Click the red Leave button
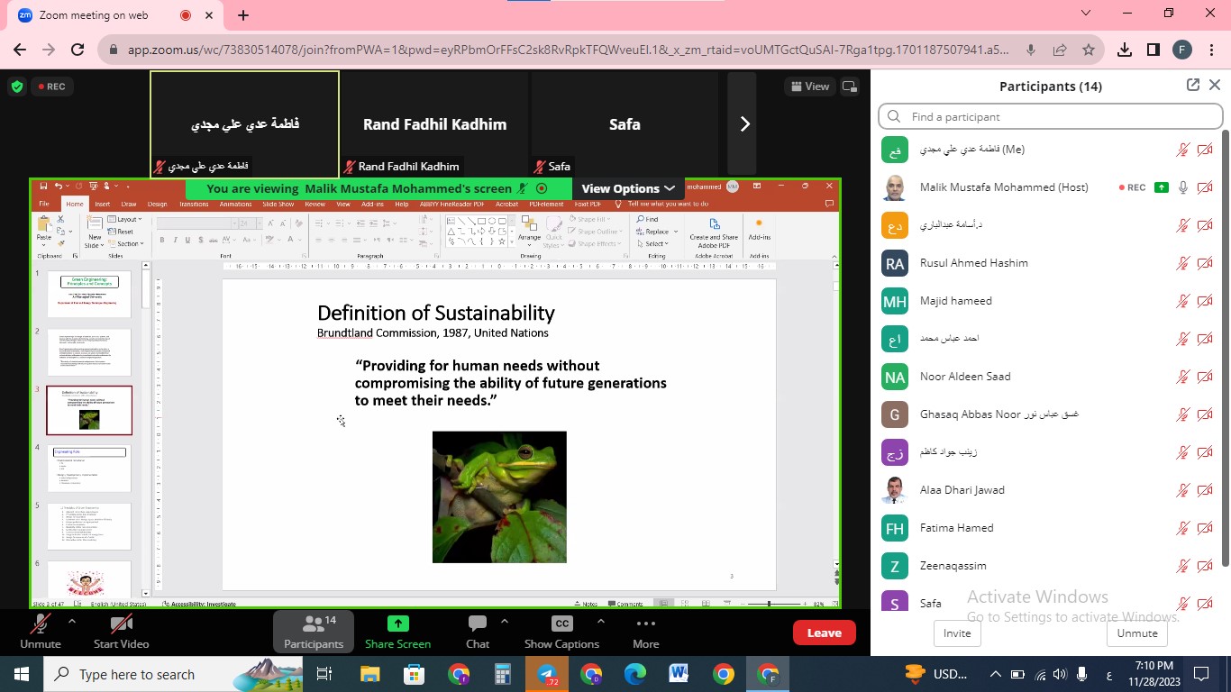The height and width of the screenshot is (692, 1231). (824, 633)
